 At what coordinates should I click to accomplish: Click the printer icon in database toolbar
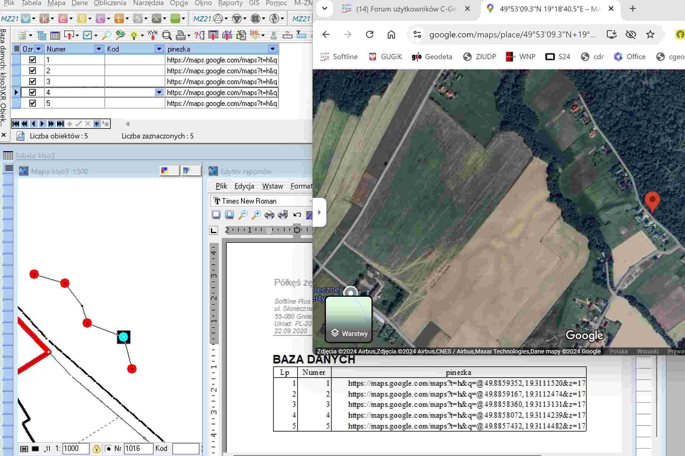click(x=181, y=35)
